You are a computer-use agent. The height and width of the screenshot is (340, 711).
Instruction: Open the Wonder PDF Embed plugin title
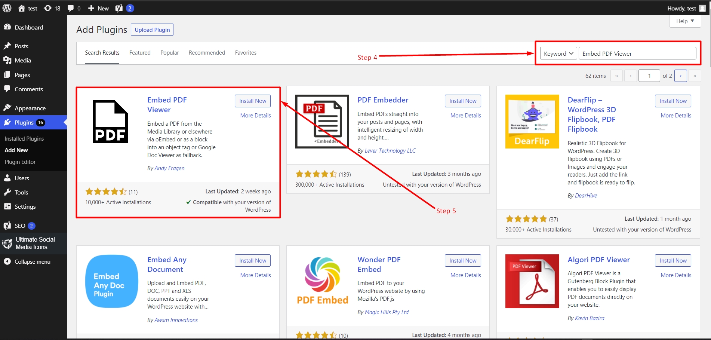379,264
